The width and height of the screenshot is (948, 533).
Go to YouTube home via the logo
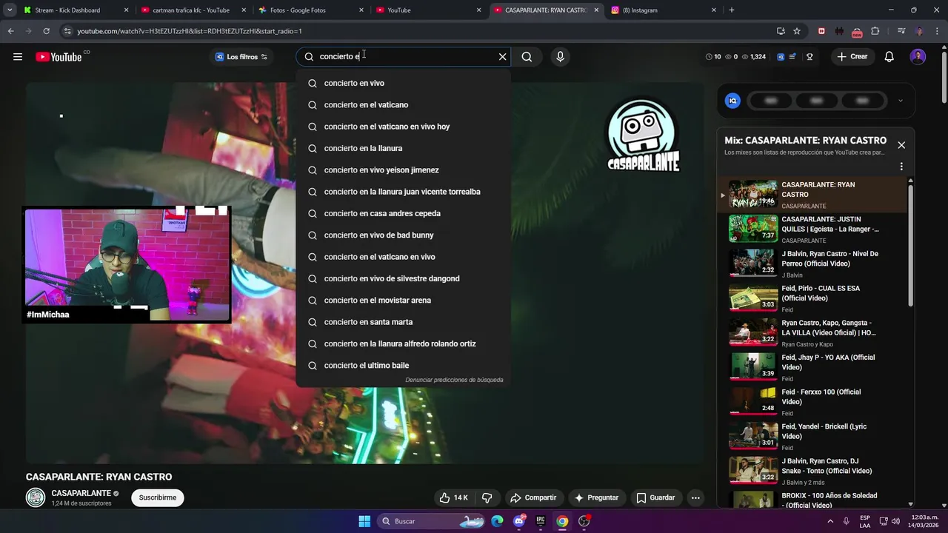[59, 57]
